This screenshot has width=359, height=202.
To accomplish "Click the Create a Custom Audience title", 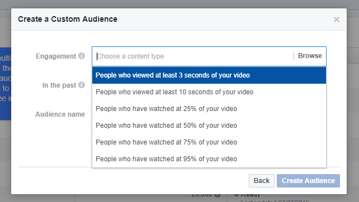I will click(x=68, y=19).
